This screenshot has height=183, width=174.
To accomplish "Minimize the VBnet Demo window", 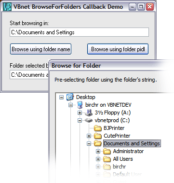I will 132,7.
